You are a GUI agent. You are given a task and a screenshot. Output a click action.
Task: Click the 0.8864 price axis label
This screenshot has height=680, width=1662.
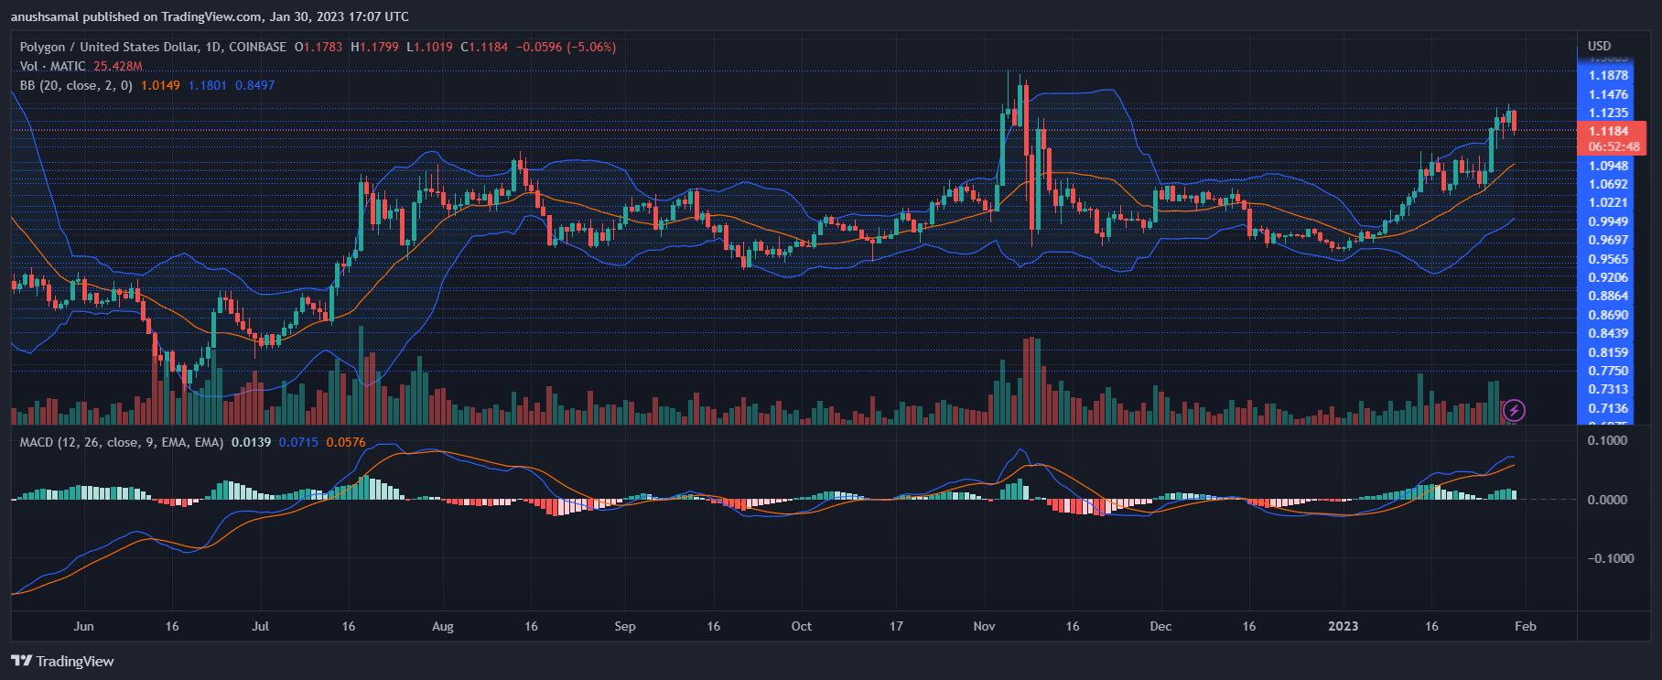pyautogui.click(x=1608, y=296)
